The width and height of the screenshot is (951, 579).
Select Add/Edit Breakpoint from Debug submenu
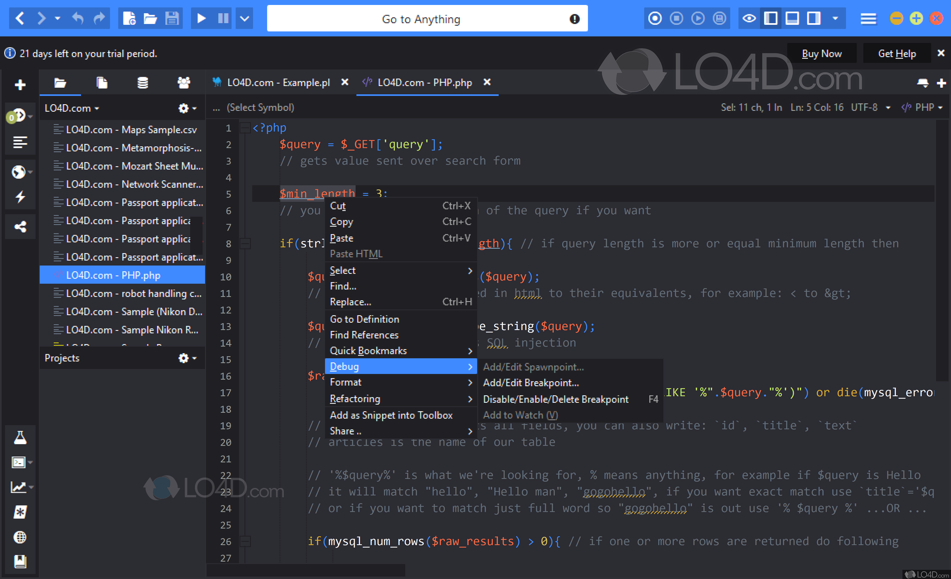[x=531, y=383]
